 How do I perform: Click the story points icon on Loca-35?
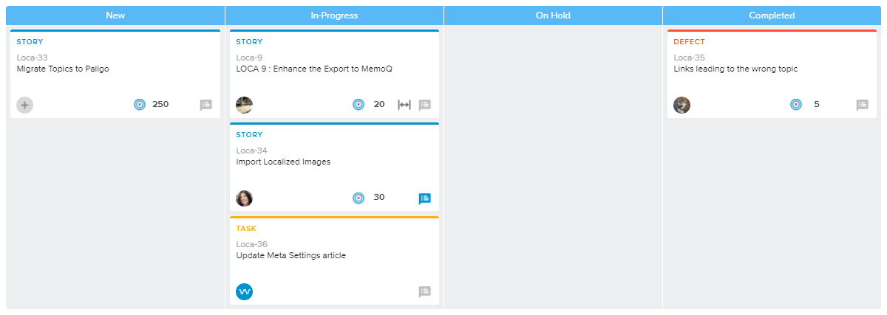(796, 105)
